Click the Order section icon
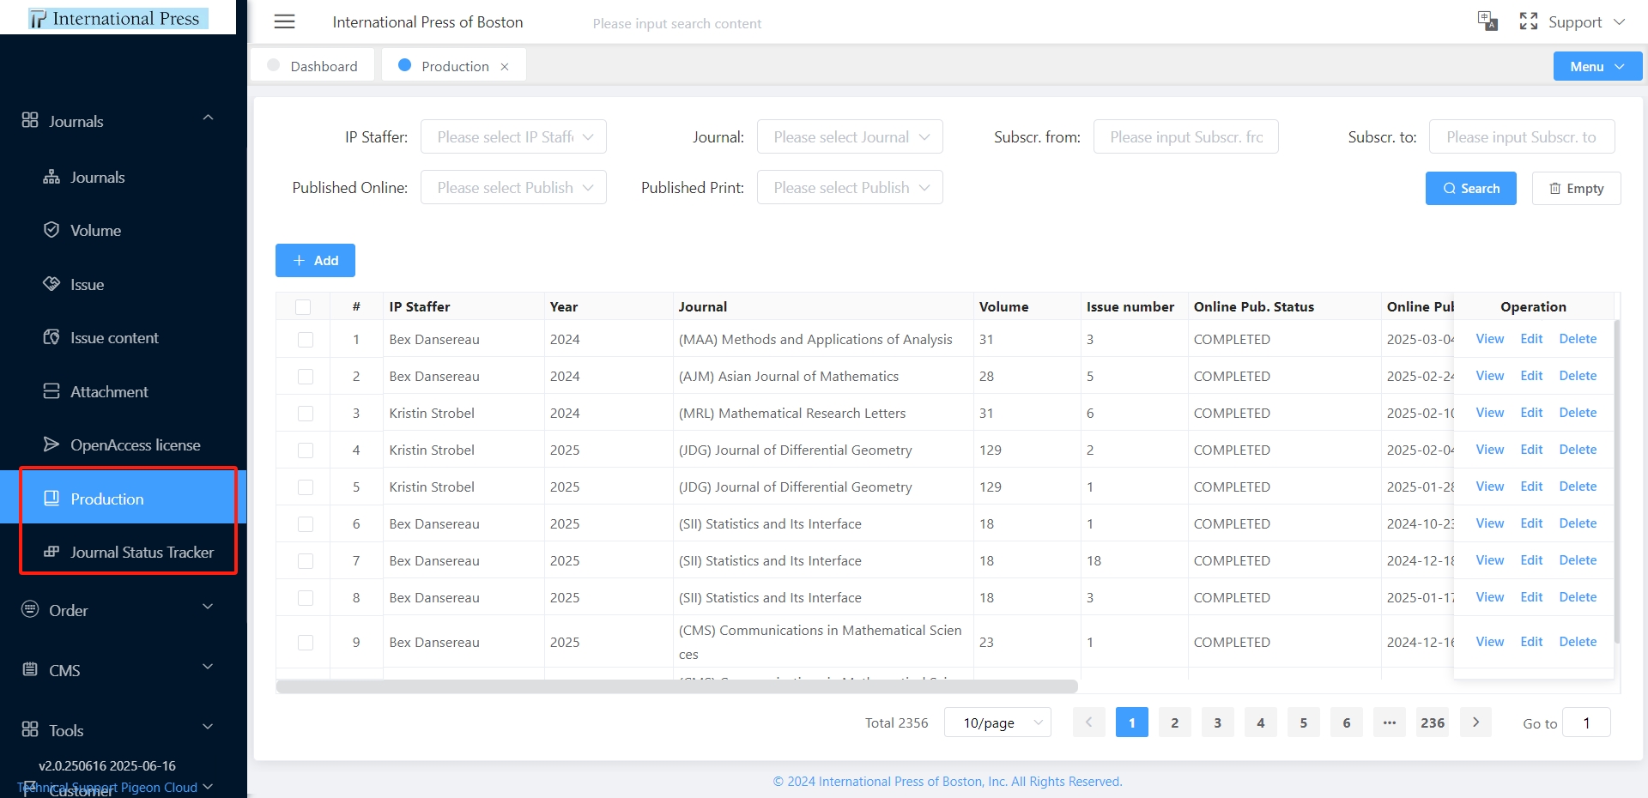This screenshot has height=798, width=1648. [x=30, y=609]
